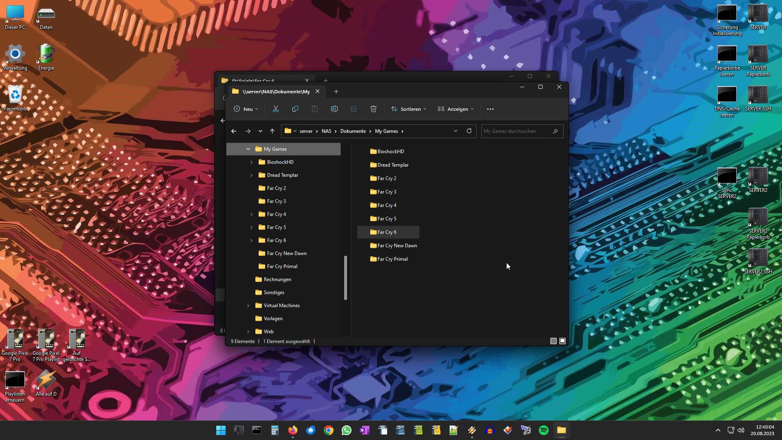782x440 pixels.
Task: Expand the Far Cry 4 tree node
Action: [251, 214]
